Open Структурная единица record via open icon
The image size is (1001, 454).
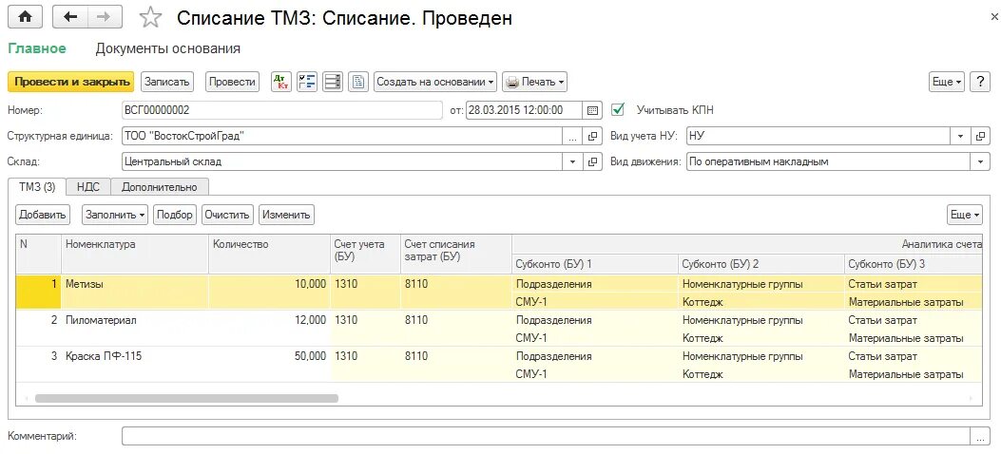pos(593,136)
